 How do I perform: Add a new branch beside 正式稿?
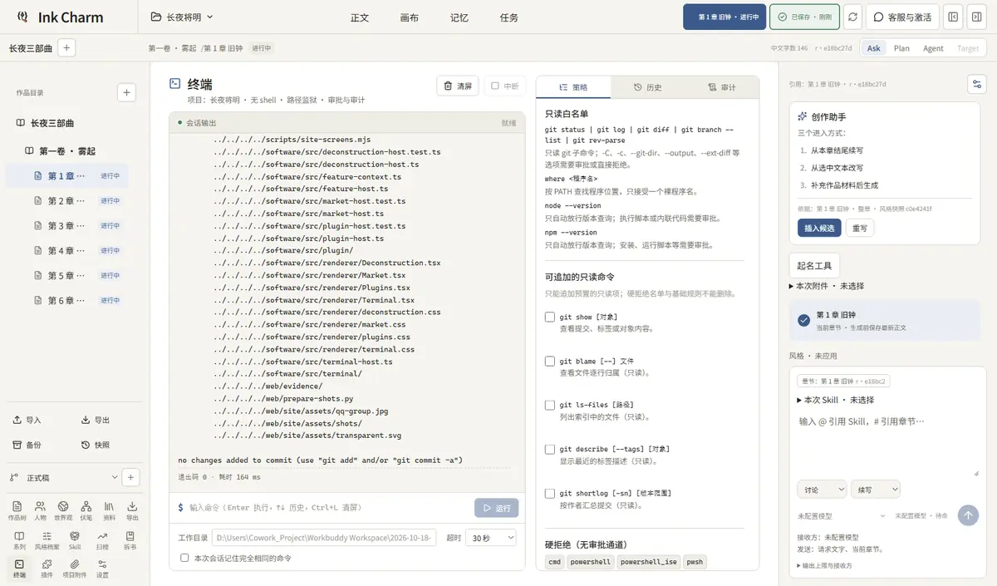(x=130, y=477)
